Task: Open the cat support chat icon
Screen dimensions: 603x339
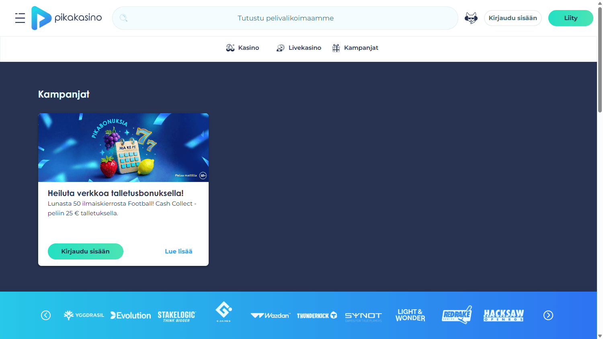Action: [471, 18]
